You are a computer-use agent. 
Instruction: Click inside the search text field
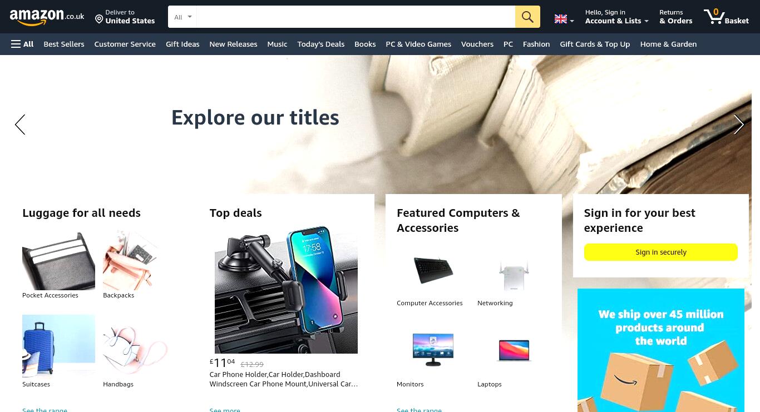pos(356,17)
